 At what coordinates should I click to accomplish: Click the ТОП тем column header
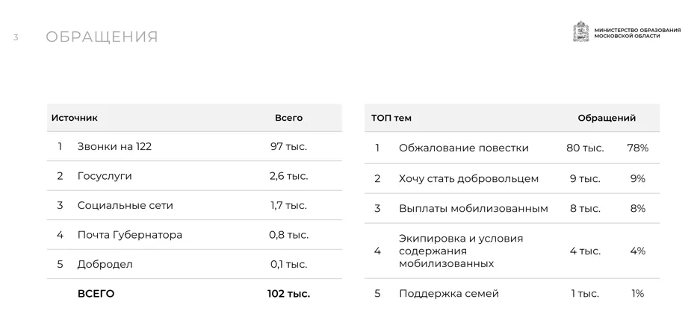coord(391,118)
